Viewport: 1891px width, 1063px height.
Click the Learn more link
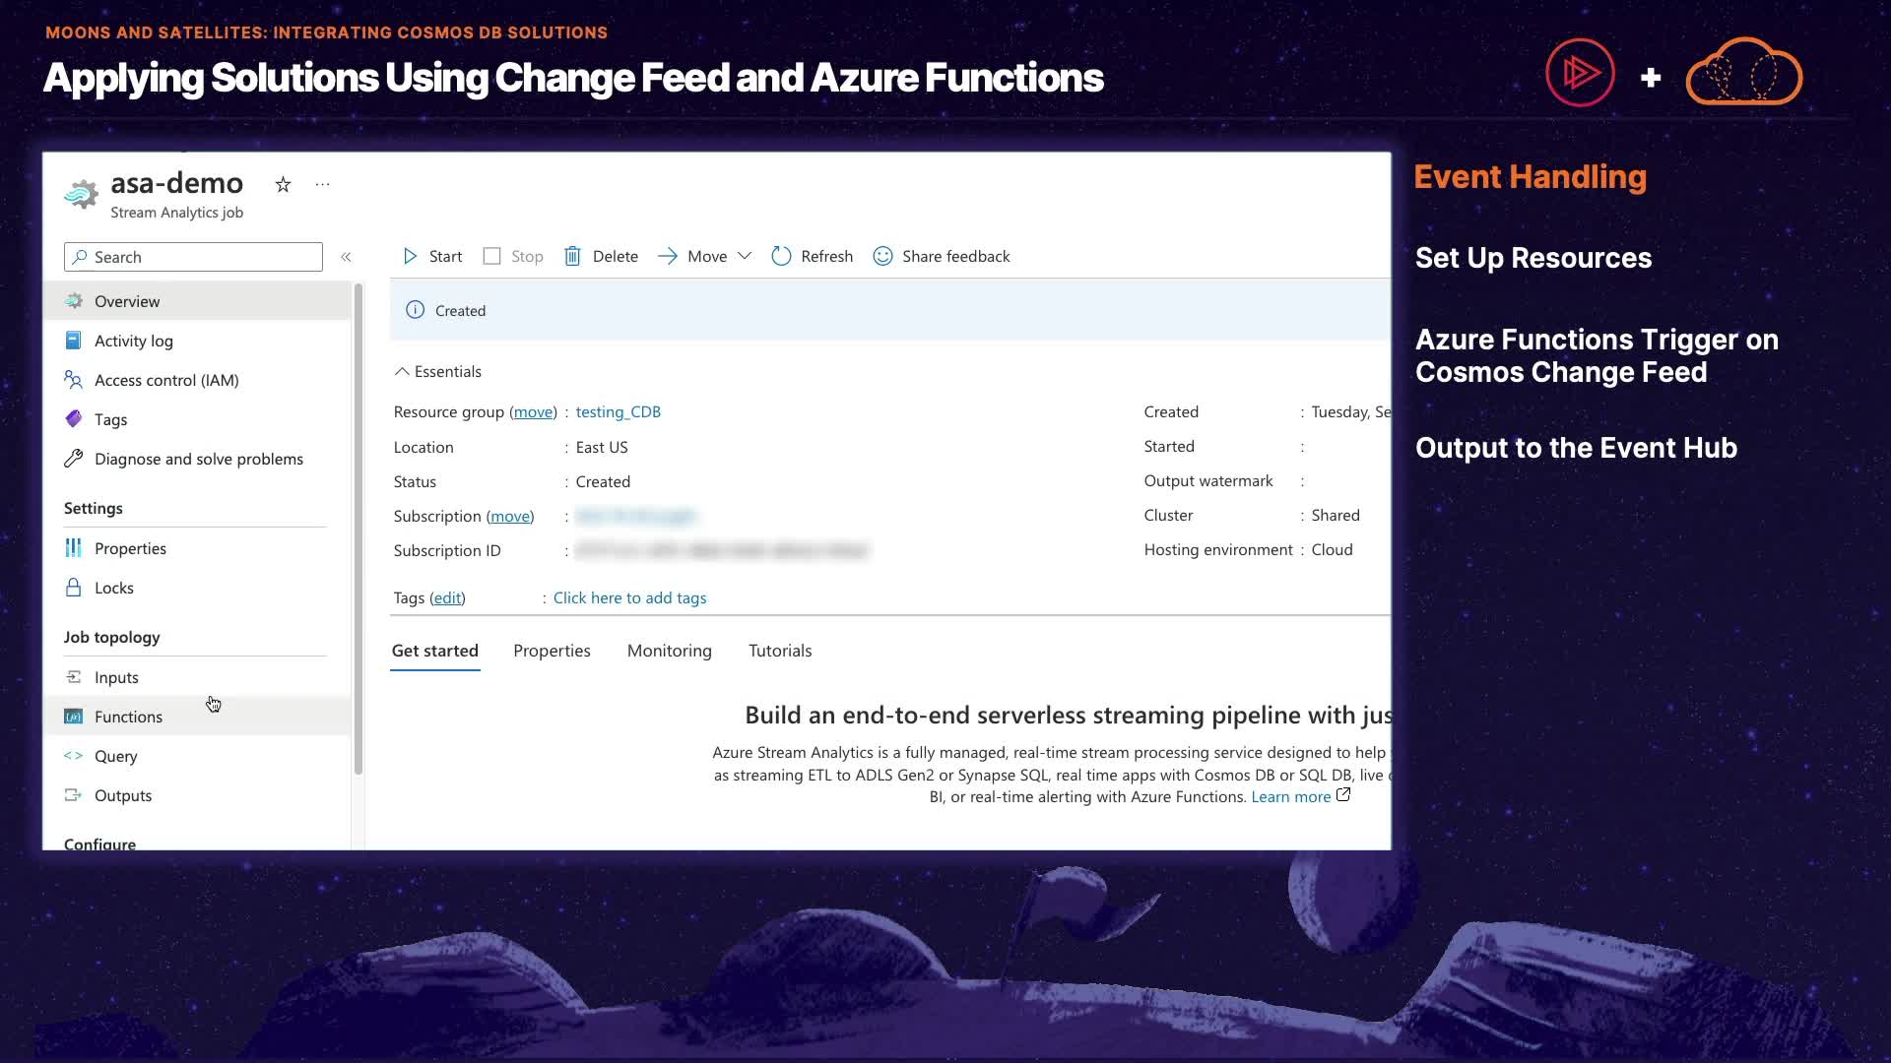pyautogui.click(x=1290, y=796)
